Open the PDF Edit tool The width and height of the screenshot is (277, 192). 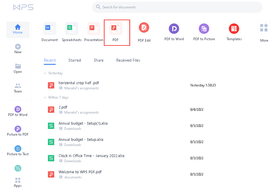(x=144, y=32)
